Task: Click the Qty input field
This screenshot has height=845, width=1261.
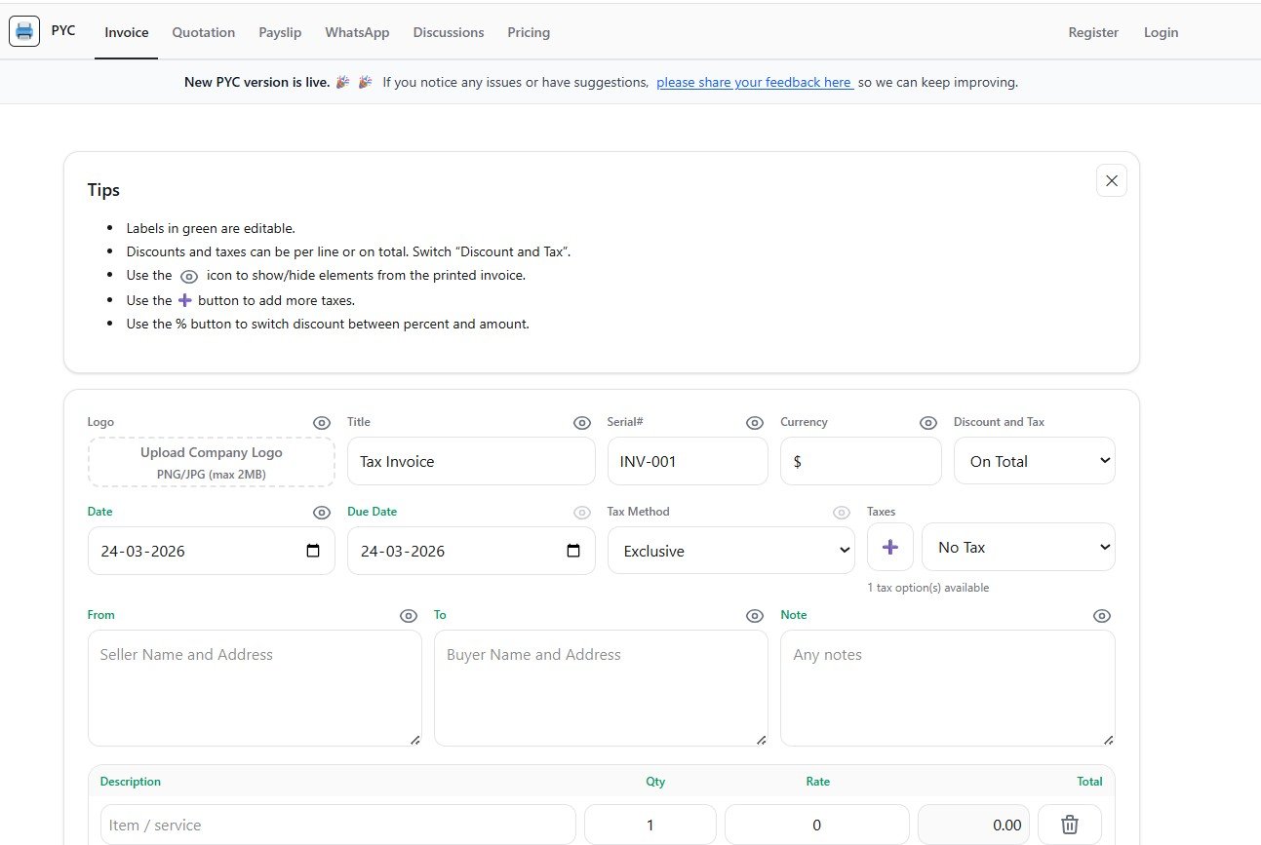Action: tap(650, 825)
